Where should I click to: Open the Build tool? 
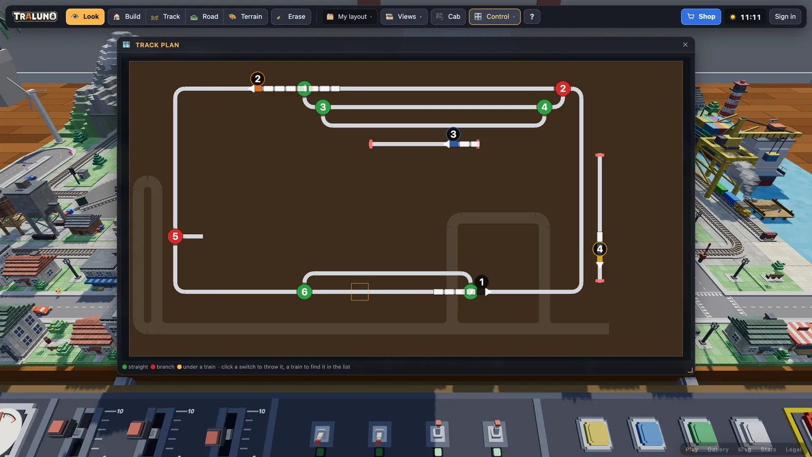127,17
